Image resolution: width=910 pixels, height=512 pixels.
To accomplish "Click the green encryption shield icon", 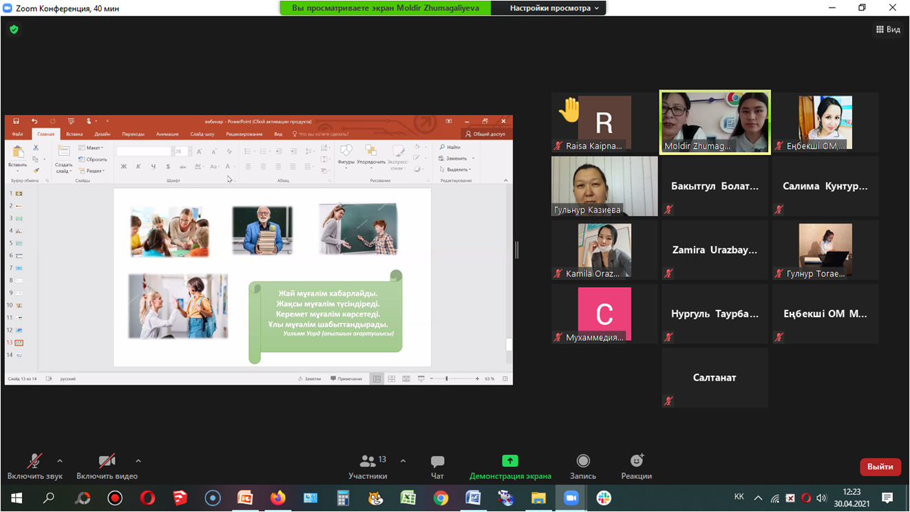I will tap(14, 30).
